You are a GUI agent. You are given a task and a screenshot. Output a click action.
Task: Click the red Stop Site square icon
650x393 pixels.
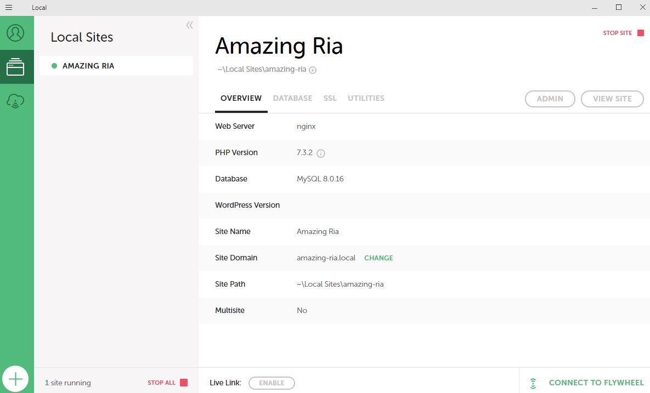(x=641, y=33)
